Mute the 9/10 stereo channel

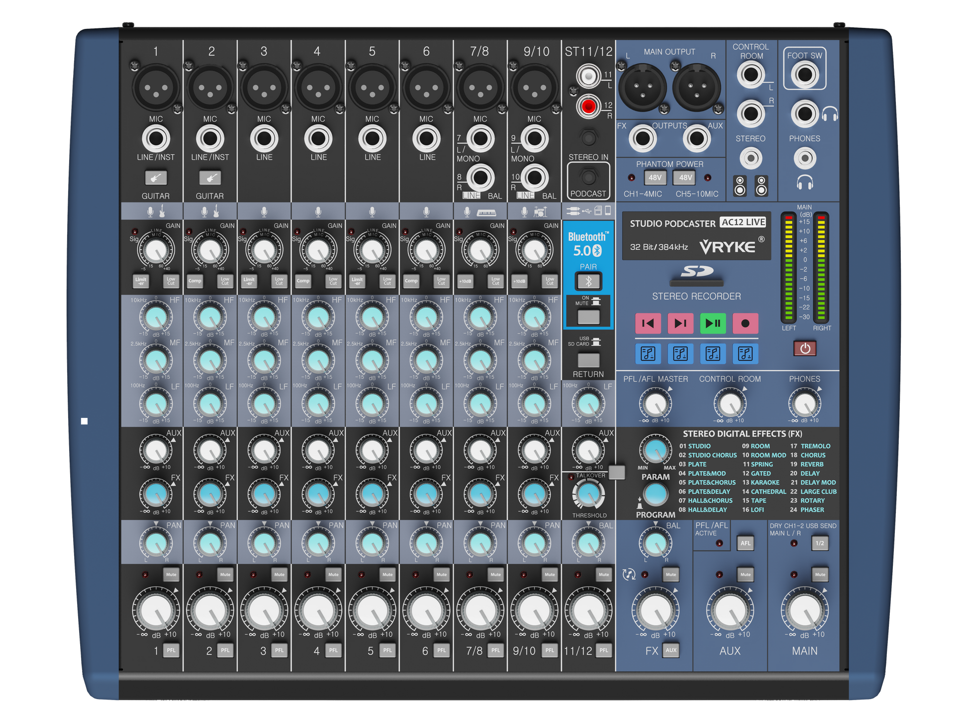click(x=550, y=575)
